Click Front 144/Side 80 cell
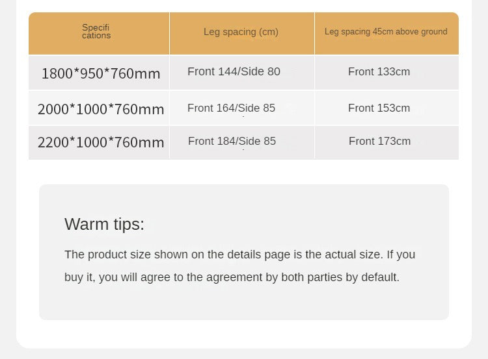Image resolution: width=488 pixels, height=359 pixels. coord(242,73)
